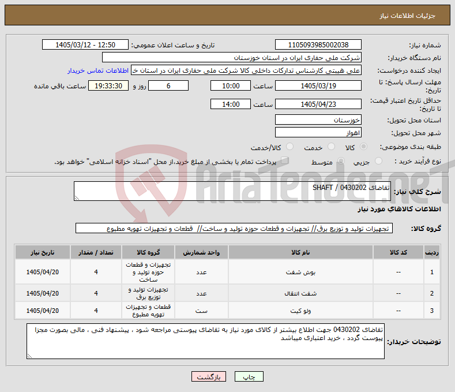
Task: Click the buyer notes text area
Action: click(x=205, y=341)
